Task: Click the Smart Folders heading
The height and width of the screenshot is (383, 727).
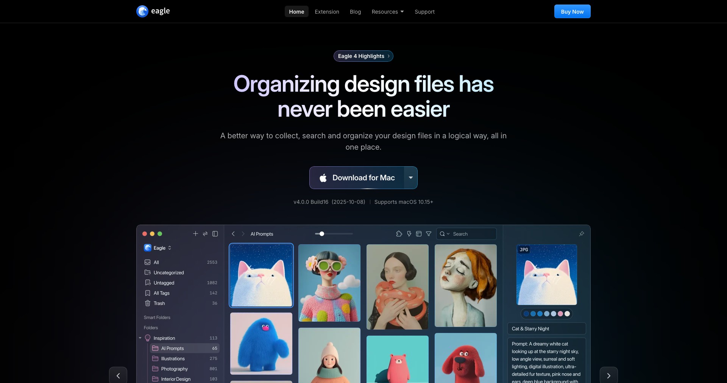Action: 157,317
